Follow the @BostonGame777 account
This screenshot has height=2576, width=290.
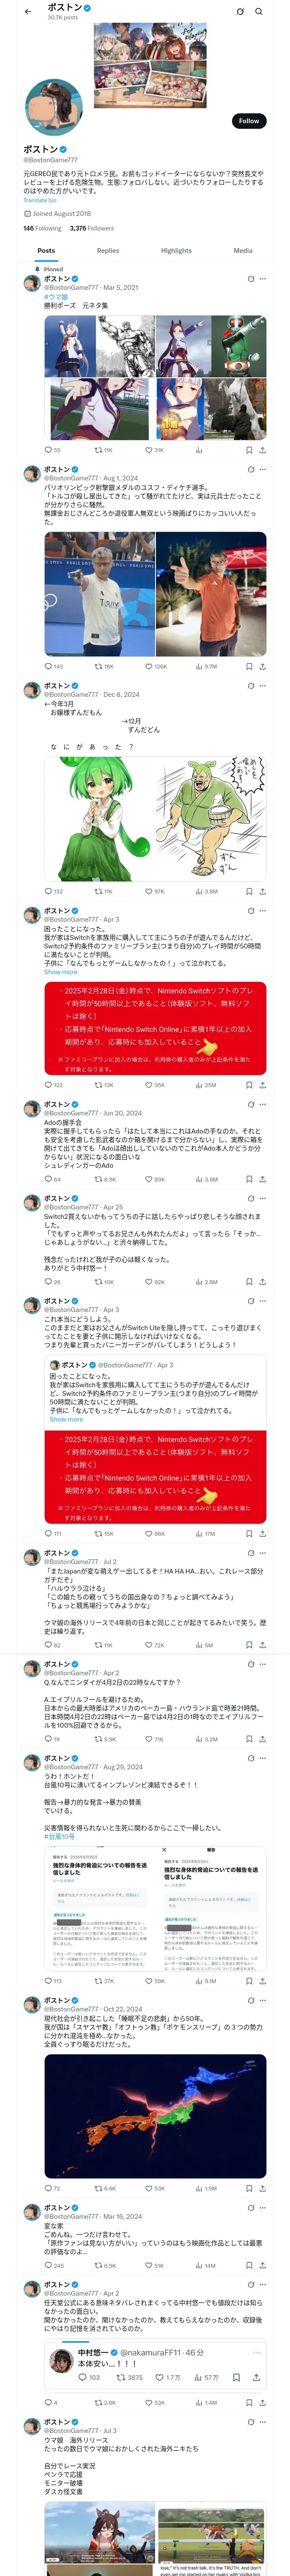(x=248, y=121)
